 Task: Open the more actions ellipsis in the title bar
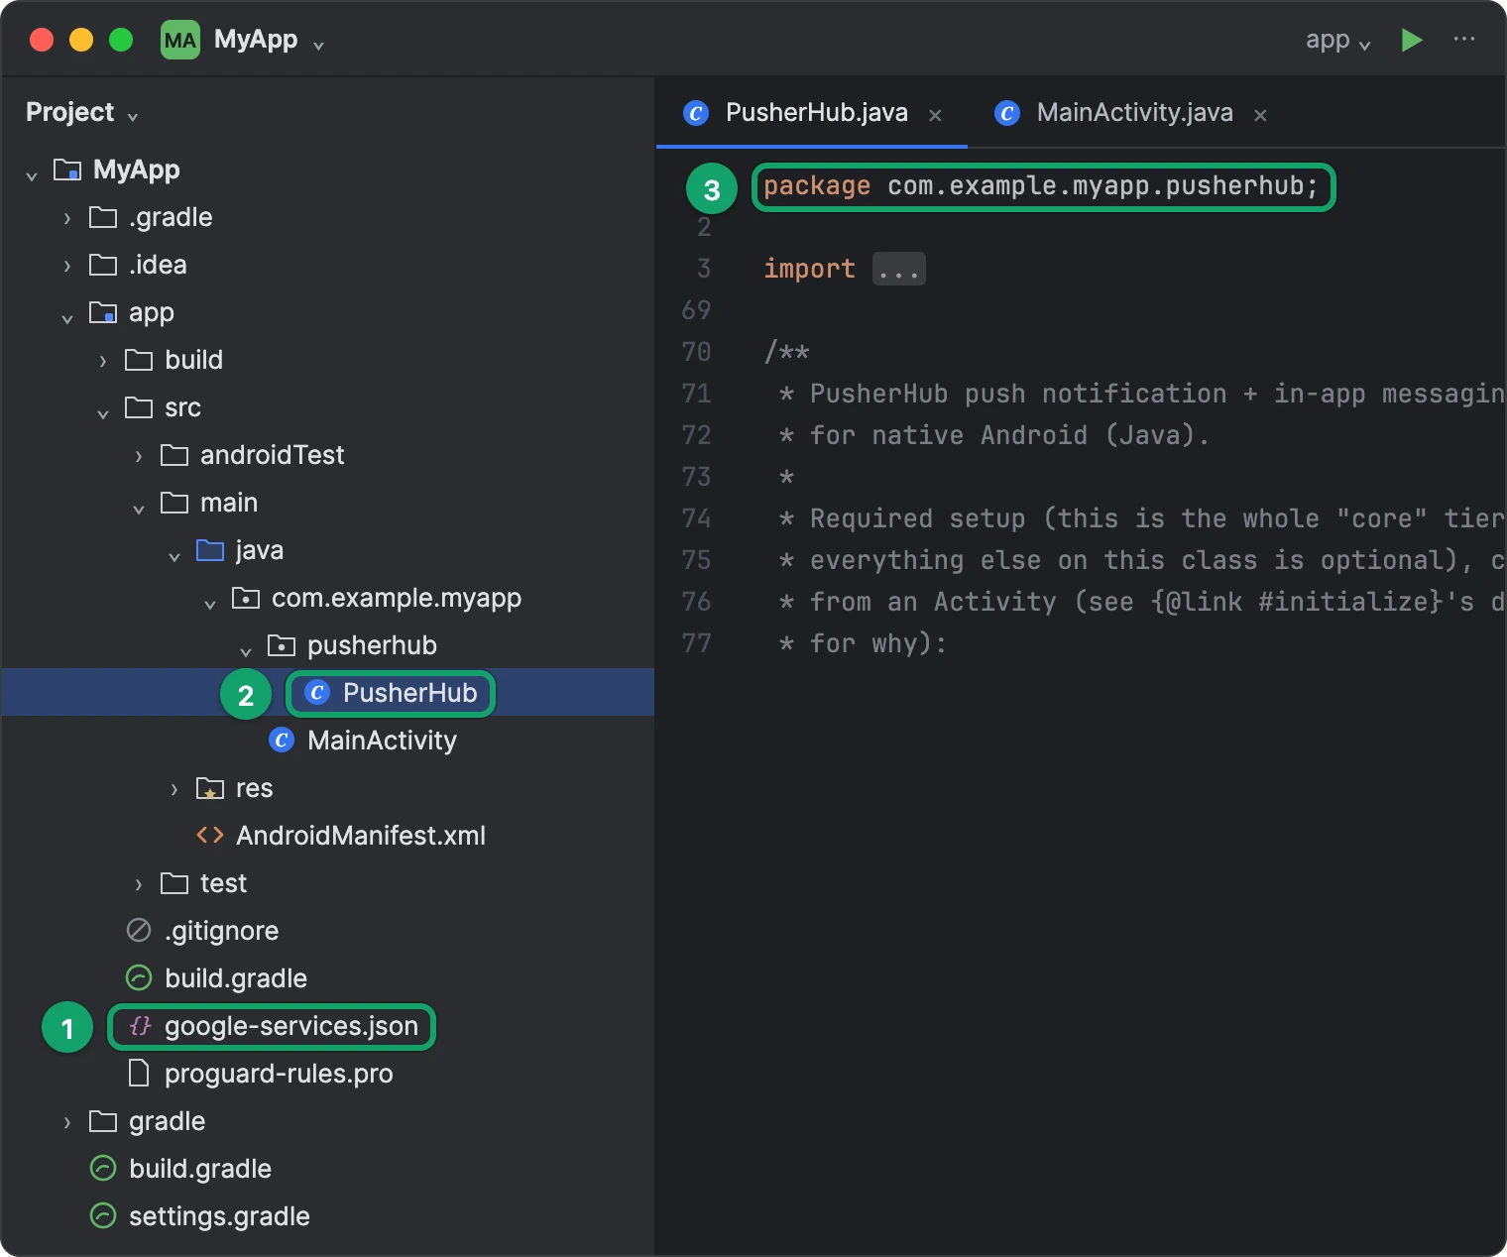(x=1464, y=40)
